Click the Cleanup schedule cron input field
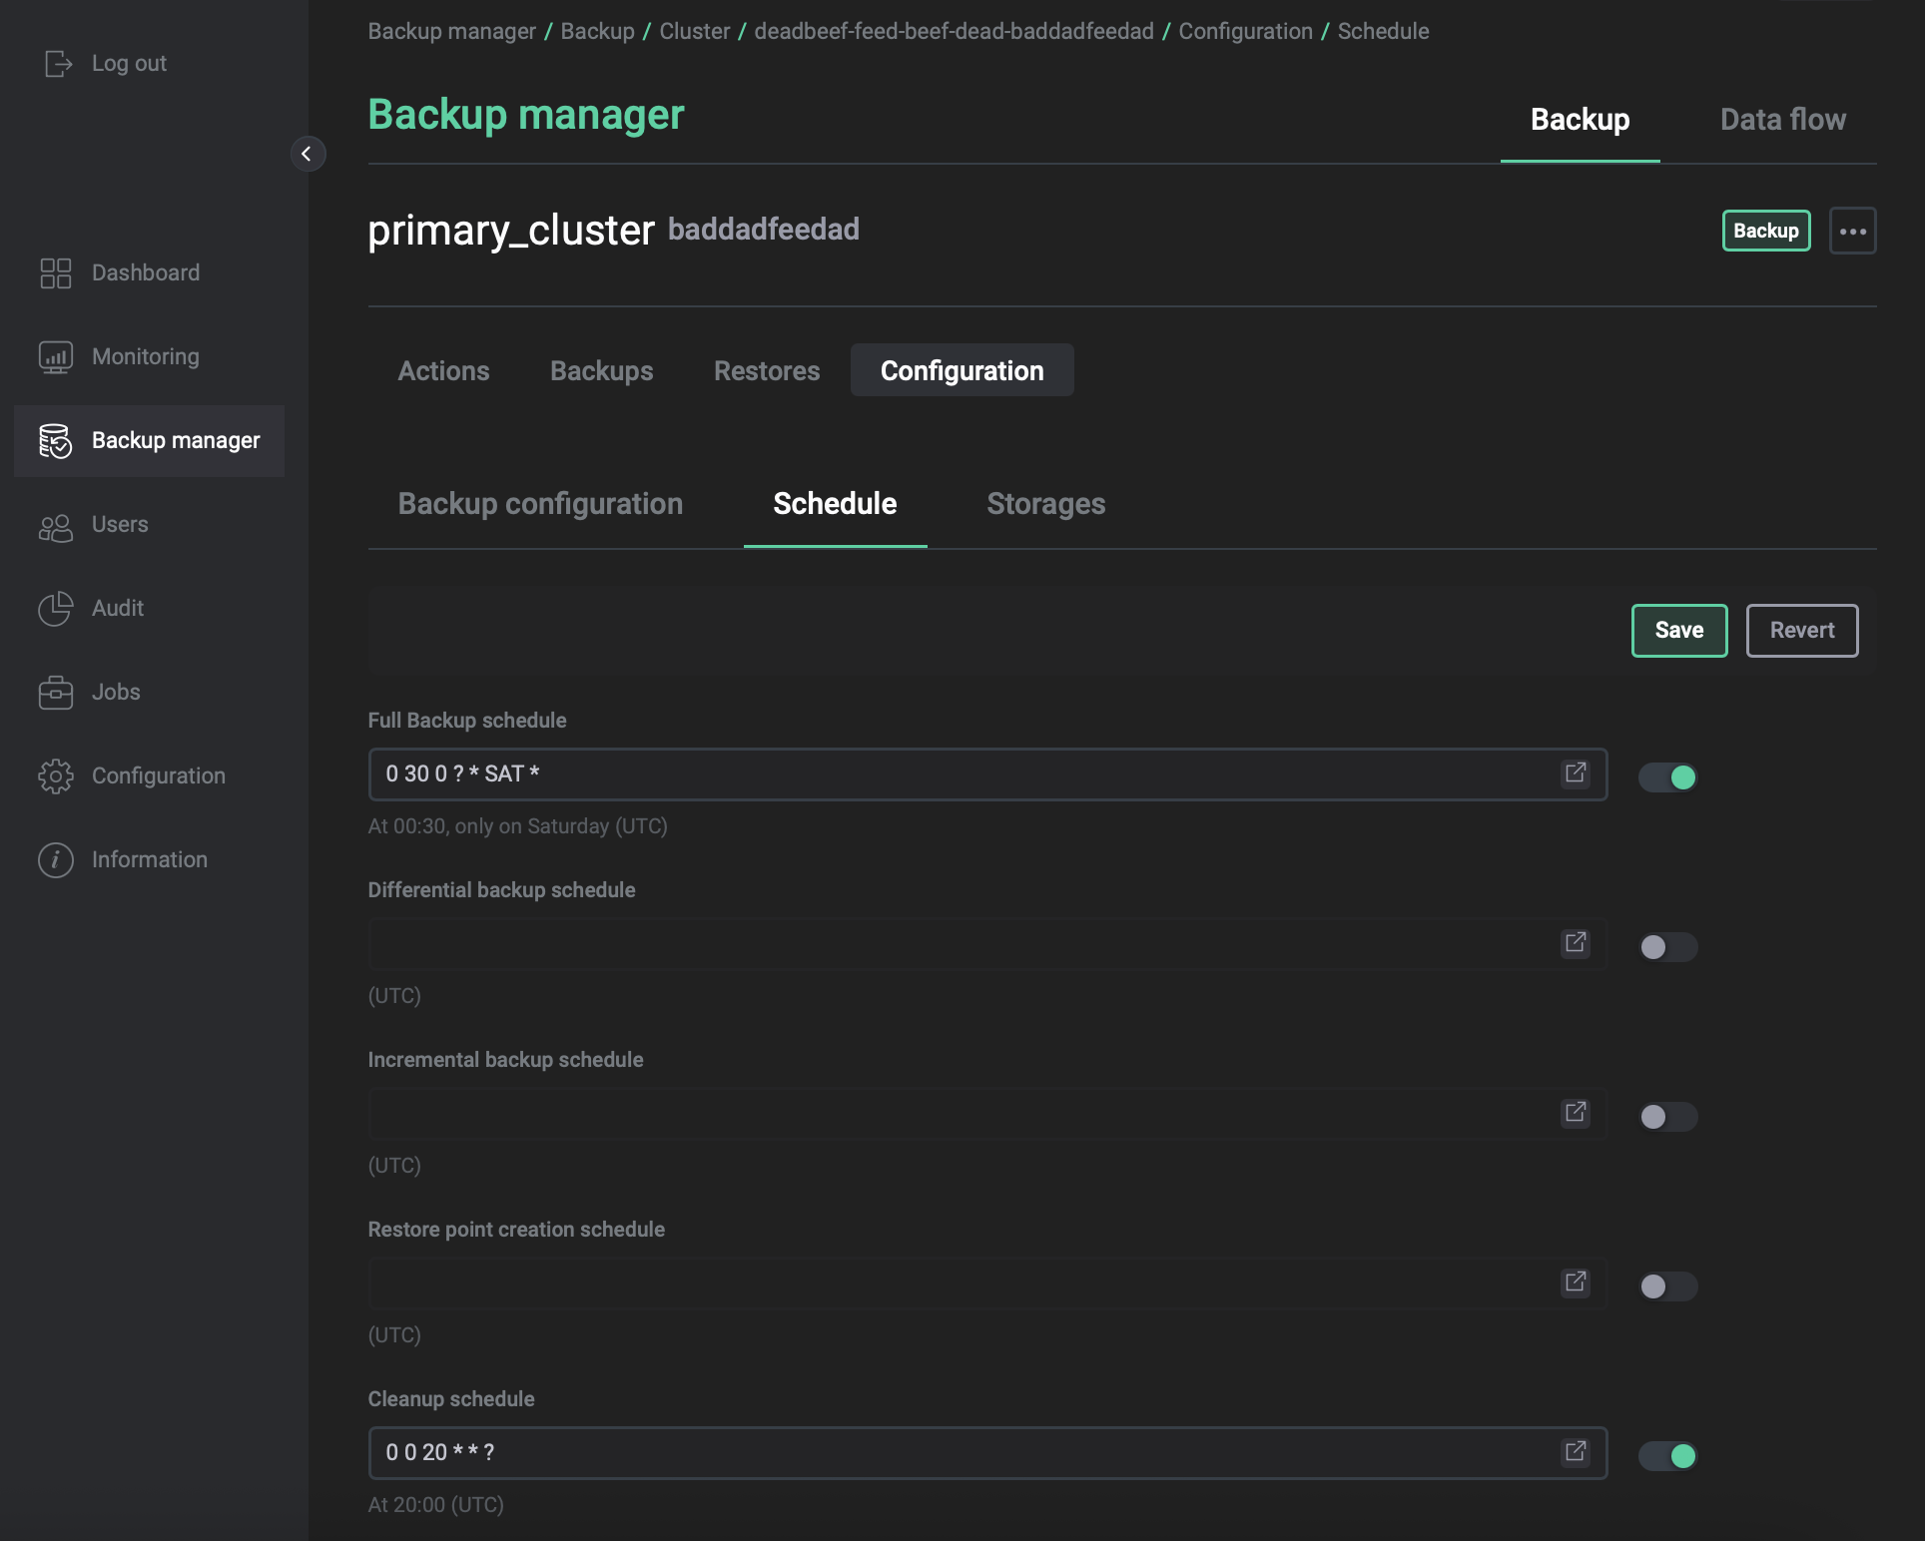Viewport: 1925px width, 1541px height. [899, 1453]
